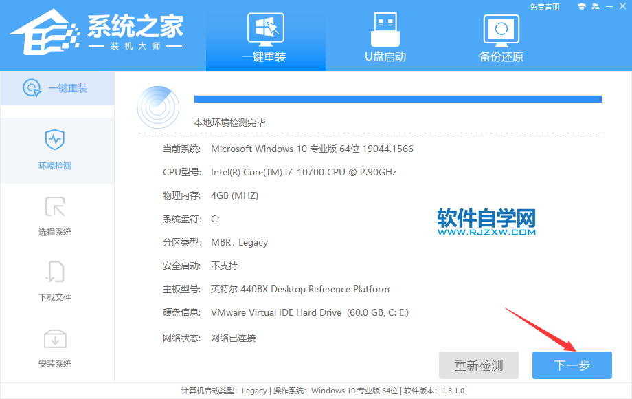Screen dimensions: 632x399
Task: Select 一键重装 in the left sidebar
Action: (57, 88)
